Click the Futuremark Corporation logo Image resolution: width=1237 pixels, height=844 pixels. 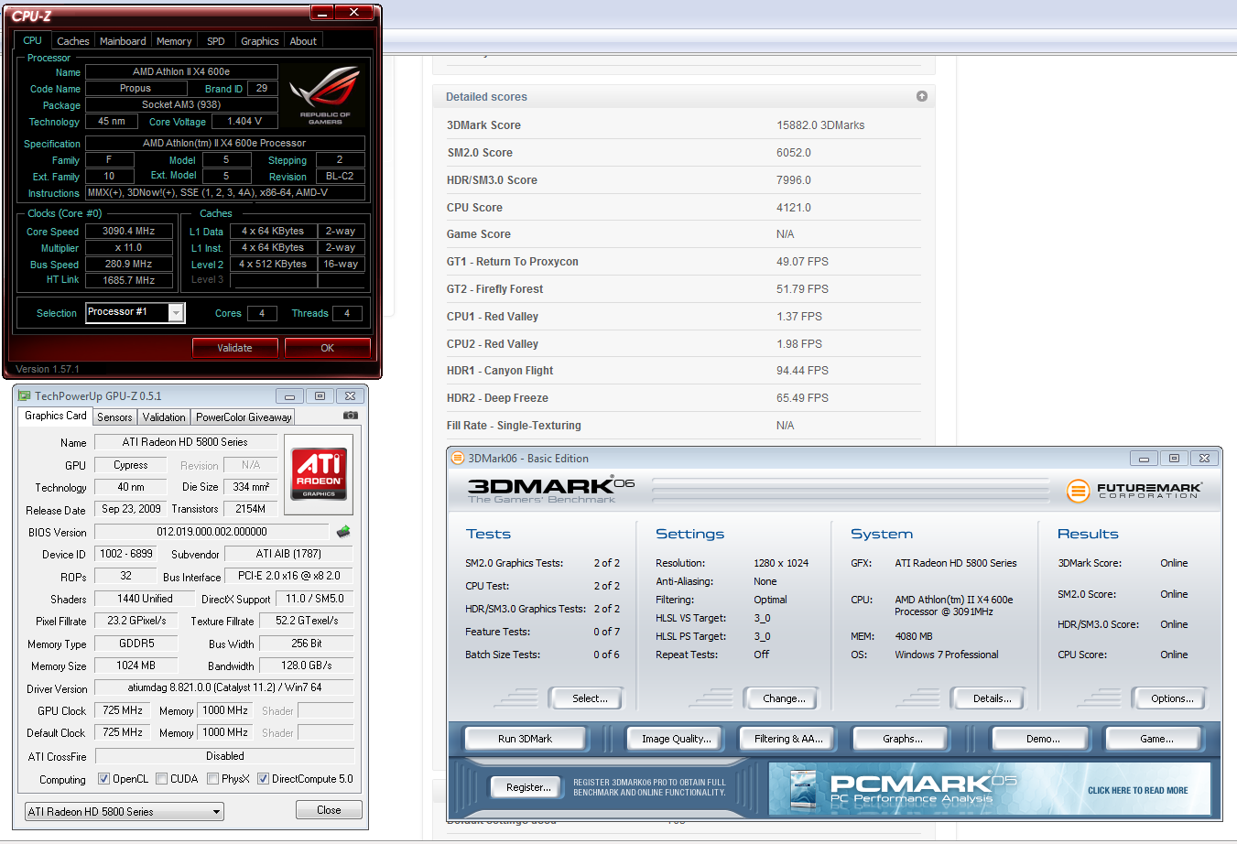1133,491
